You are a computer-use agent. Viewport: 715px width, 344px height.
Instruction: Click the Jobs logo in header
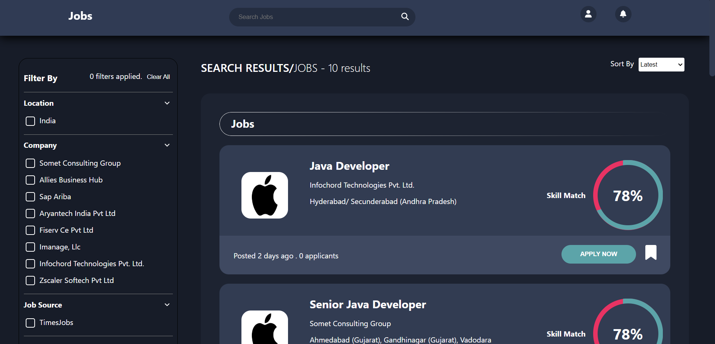click(80, 16)
